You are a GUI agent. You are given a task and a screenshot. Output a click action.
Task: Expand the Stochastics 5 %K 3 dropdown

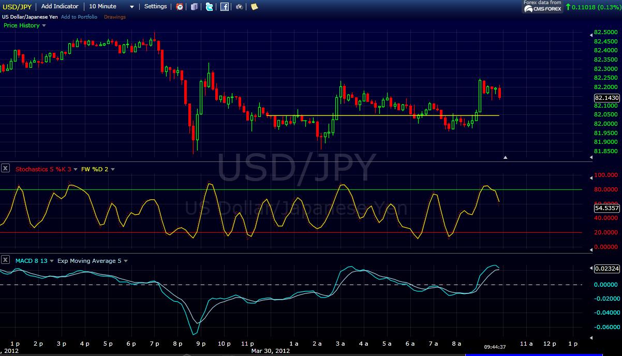(76, 169)
